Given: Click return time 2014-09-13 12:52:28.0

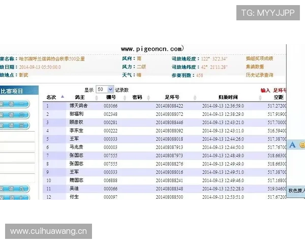Looking at the screenshot, I should point(223,189).
